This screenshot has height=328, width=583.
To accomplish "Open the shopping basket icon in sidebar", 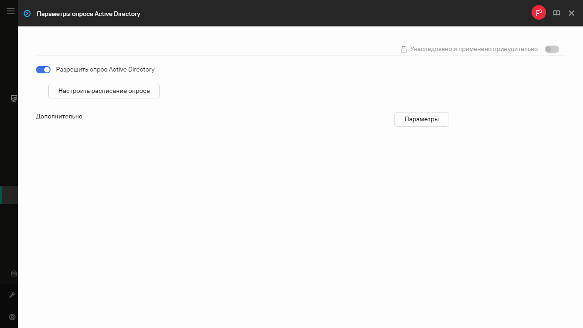I will pos(14,273).
